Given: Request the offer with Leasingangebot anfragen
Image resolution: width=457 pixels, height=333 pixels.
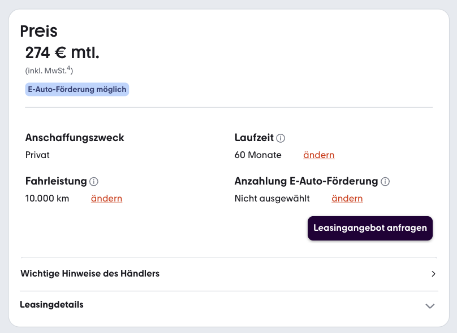Looking at the screenshot, I should point(370,228).
